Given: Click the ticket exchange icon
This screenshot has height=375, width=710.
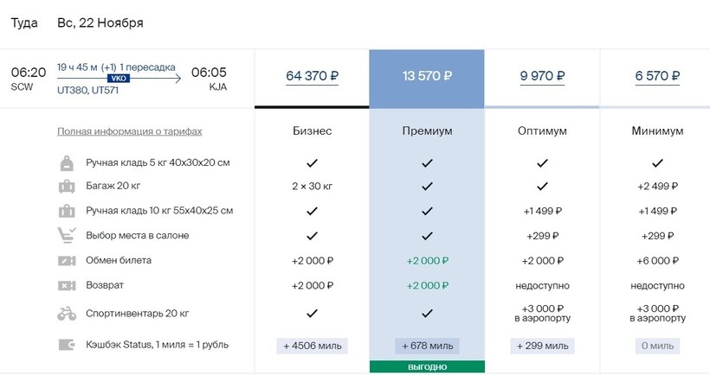Looking at the screenshot, I should tap(67, 261).
